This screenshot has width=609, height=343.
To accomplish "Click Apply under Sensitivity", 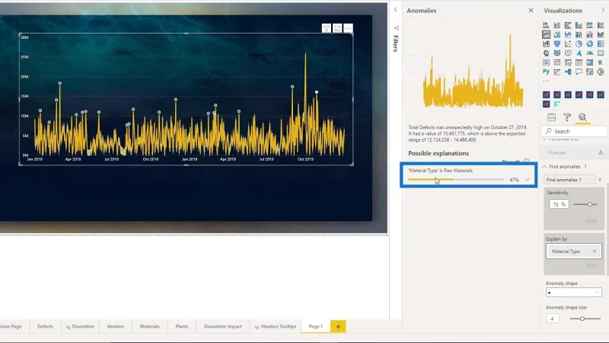I will pos(591,220).
